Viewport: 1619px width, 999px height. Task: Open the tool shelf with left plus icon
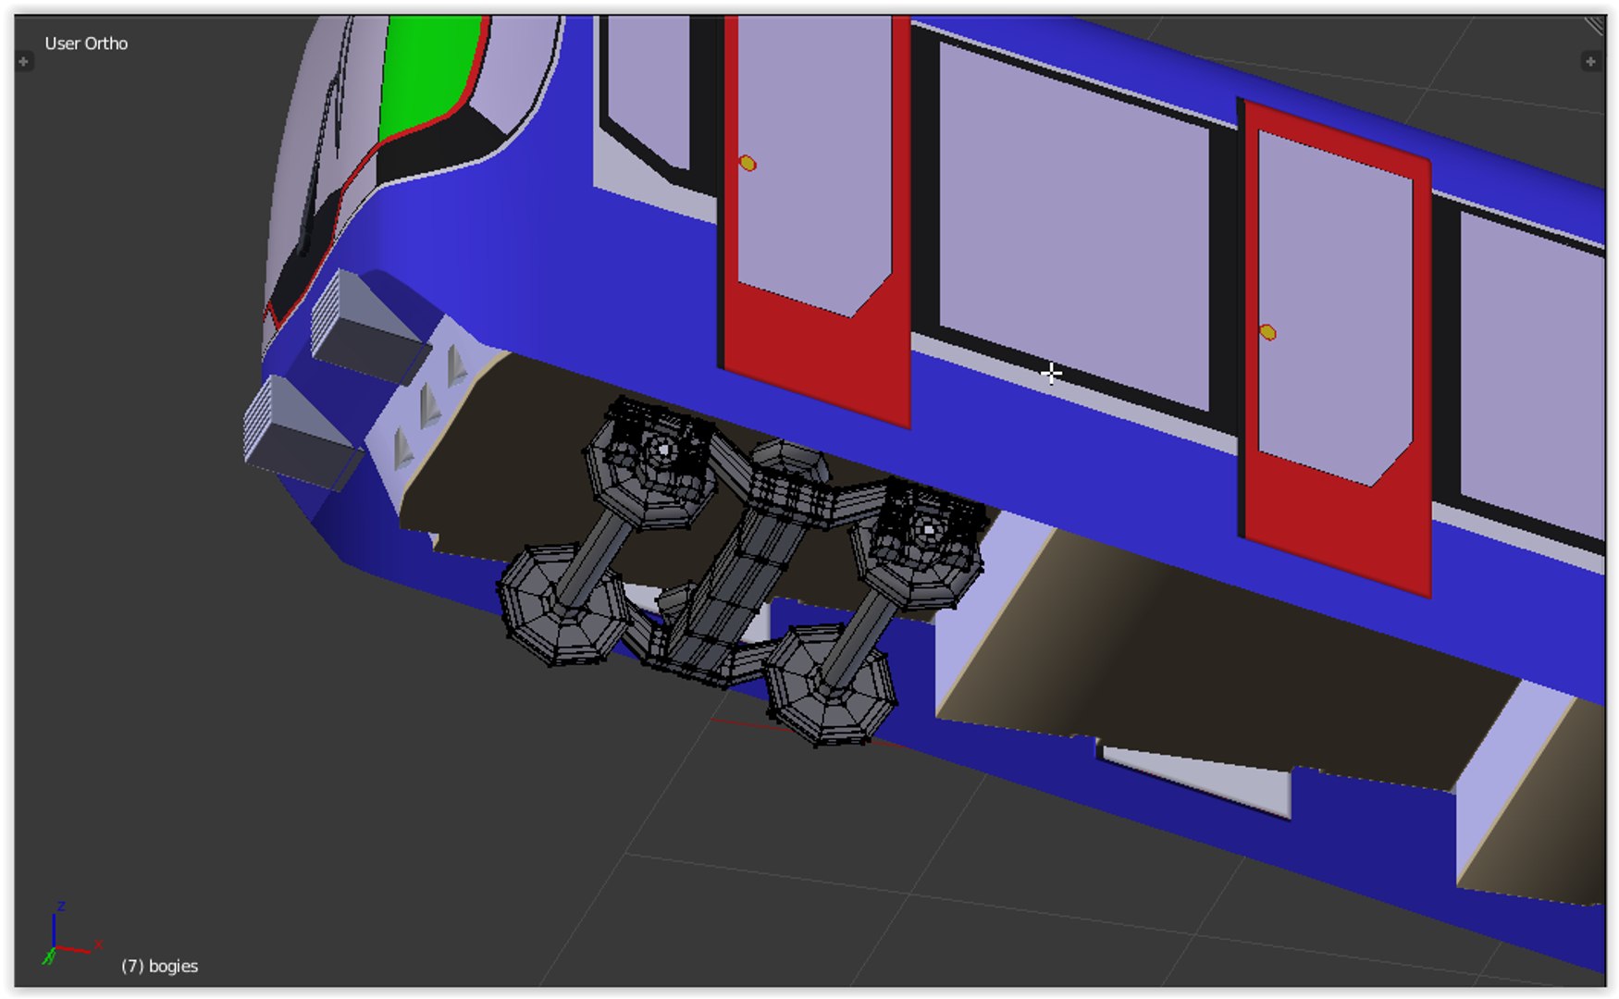pos(24,62)
